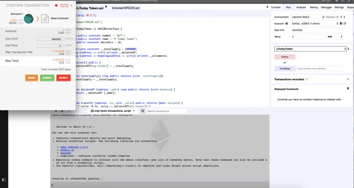354x188 pixels.
Task: Select the uToday Token.sol editor tab
Action: click(x=90, y=8)
